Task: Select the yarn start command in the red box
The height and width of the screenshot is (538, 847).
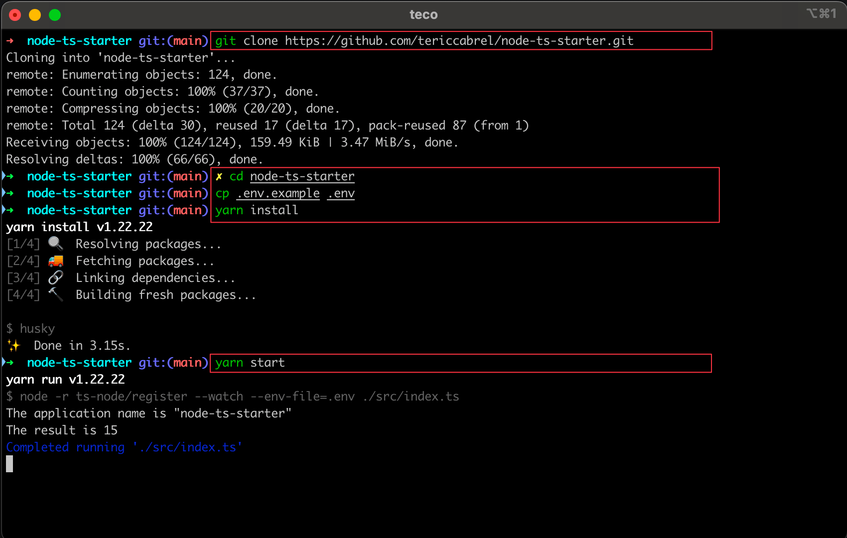Action: pyautogui.click(x=250, y=363)
